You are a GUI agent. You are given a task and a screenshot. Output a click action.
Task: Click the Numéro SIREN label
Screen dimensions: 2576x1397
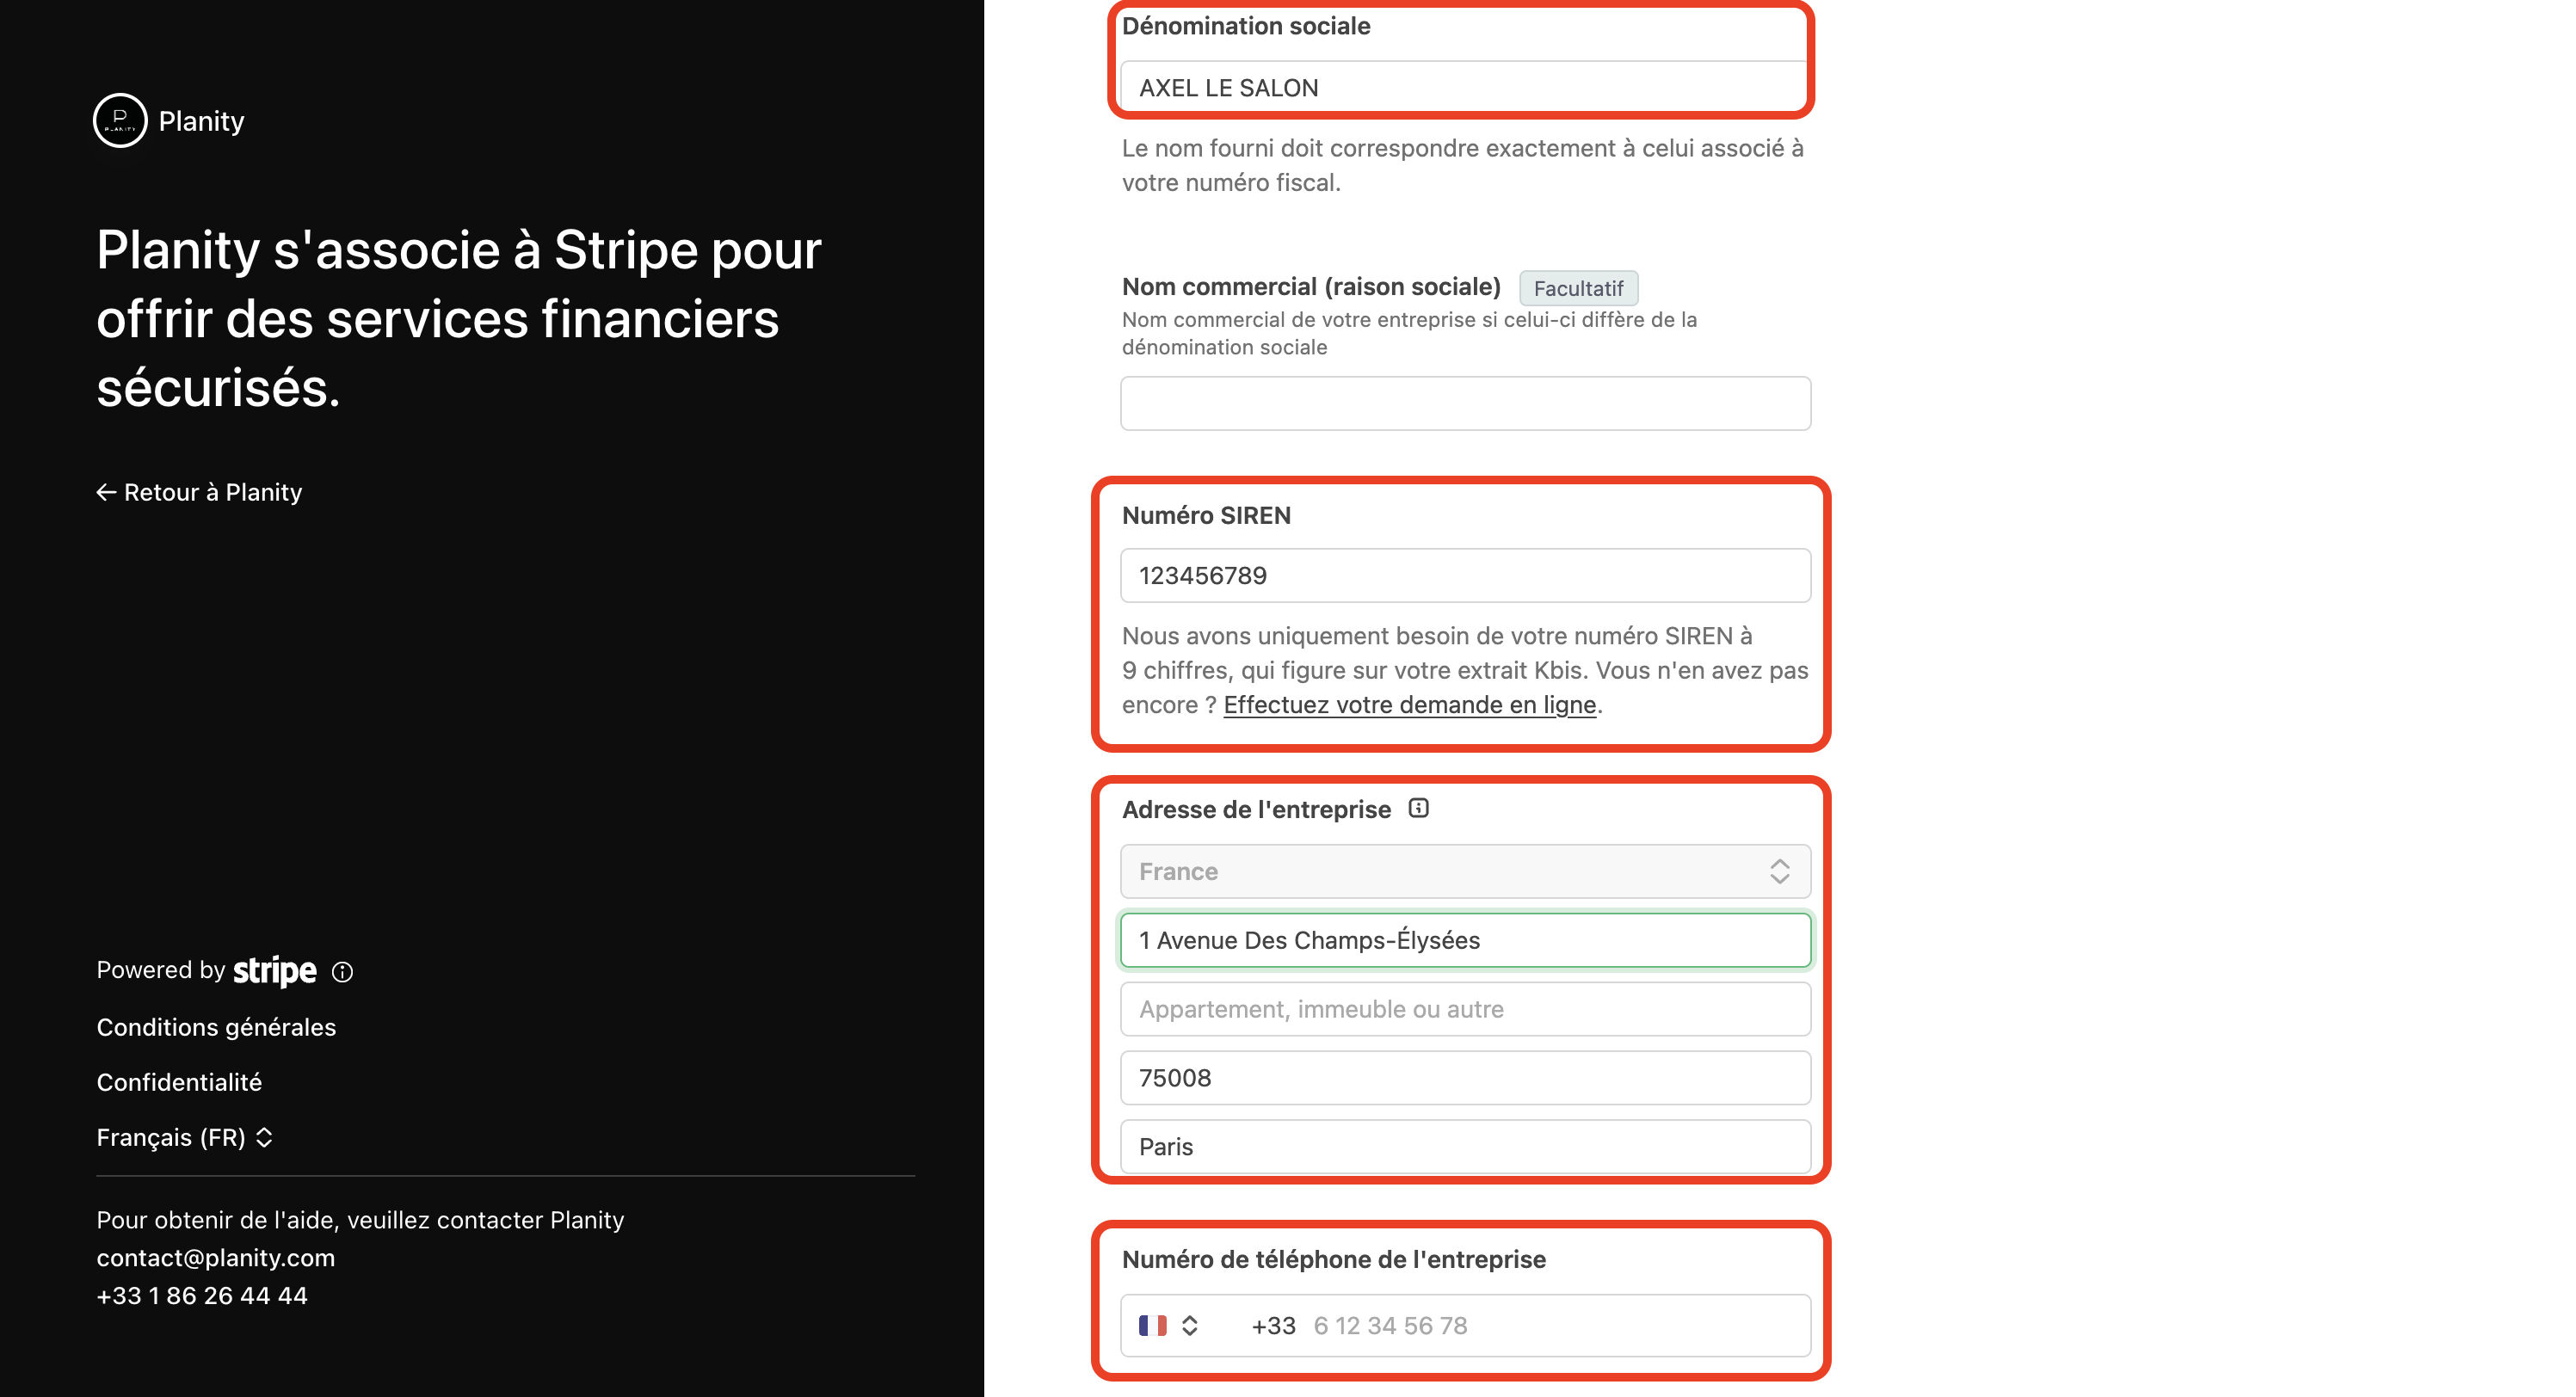tap(1206, 516)
